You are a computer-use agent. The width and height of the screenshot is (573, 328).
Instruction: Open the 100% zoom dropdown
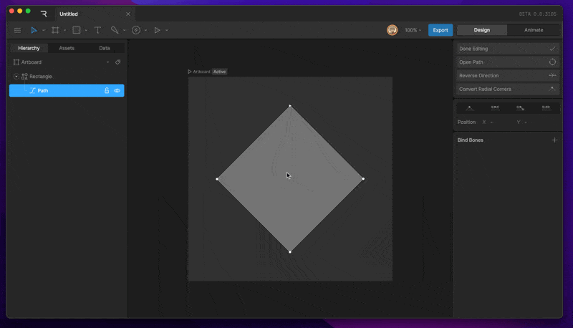coord(413,30)
